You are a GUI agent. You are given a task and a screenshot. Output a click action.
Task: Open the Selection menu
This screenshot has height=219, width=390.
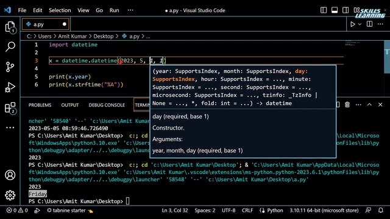pyautogui.click(x=60, y=10)
